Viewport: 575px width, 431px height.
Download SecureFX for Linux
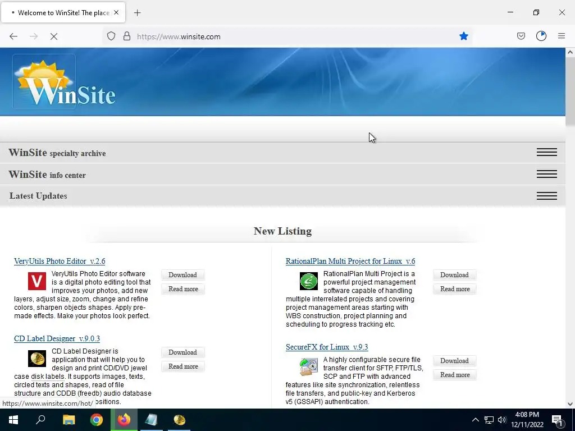coord(454,361)
